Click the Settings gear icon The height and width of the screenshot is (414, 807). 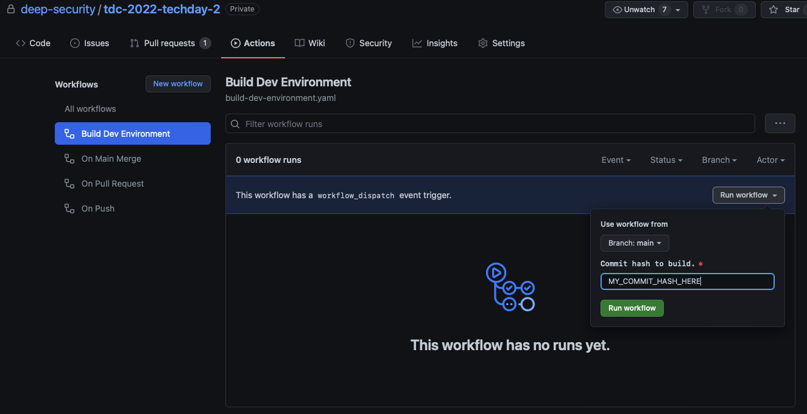(x=483, y=43)
